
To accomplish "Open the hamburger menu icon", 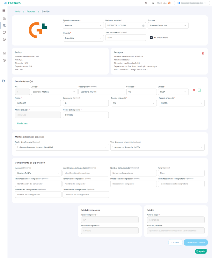I will click(x=4, y=11).
